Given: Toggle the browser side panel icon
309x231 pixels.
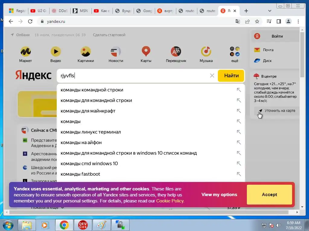Looking at the screenshot, I should [x=279, y=21].
